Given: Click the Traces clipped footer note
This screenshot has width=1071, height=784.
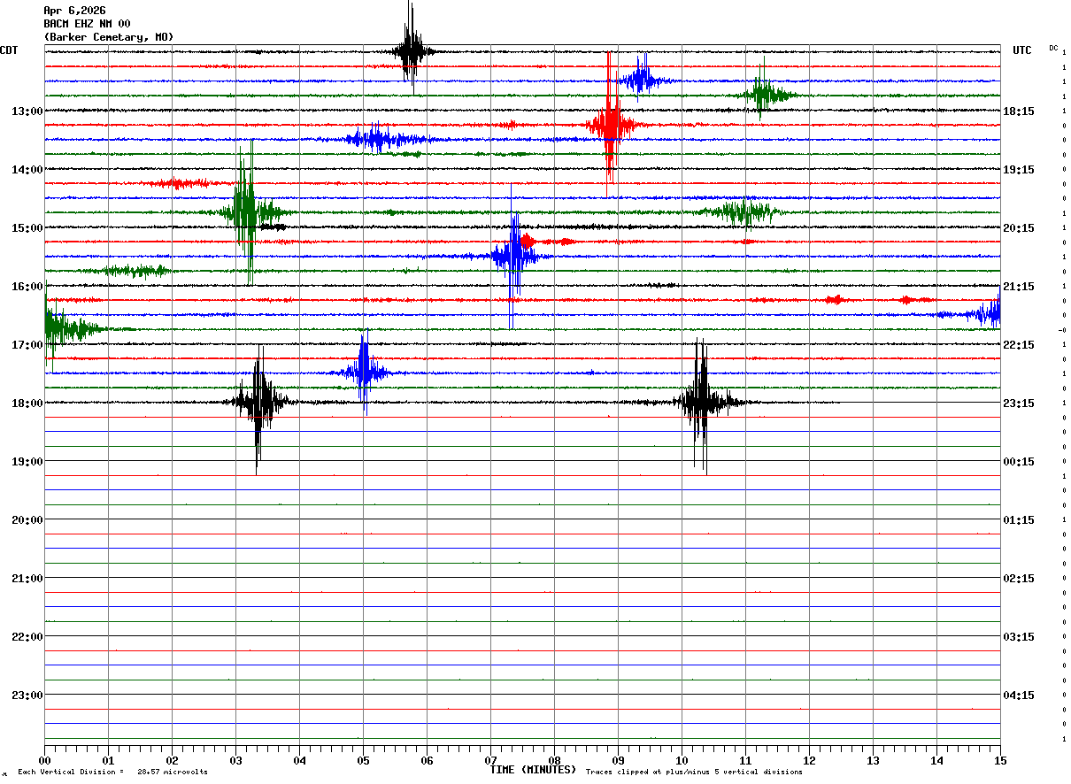Looking at the screenshot, I should tap(694, 772).
